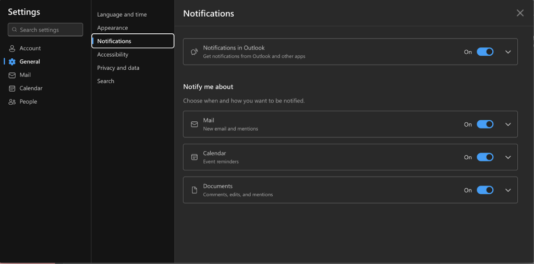Click 'Get notifications from Outlook and other apps'

click(x=254, y=56)
